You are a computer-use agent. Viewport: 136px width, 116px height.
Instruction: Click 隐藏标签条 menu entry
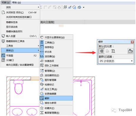click(x=20, y=22)
